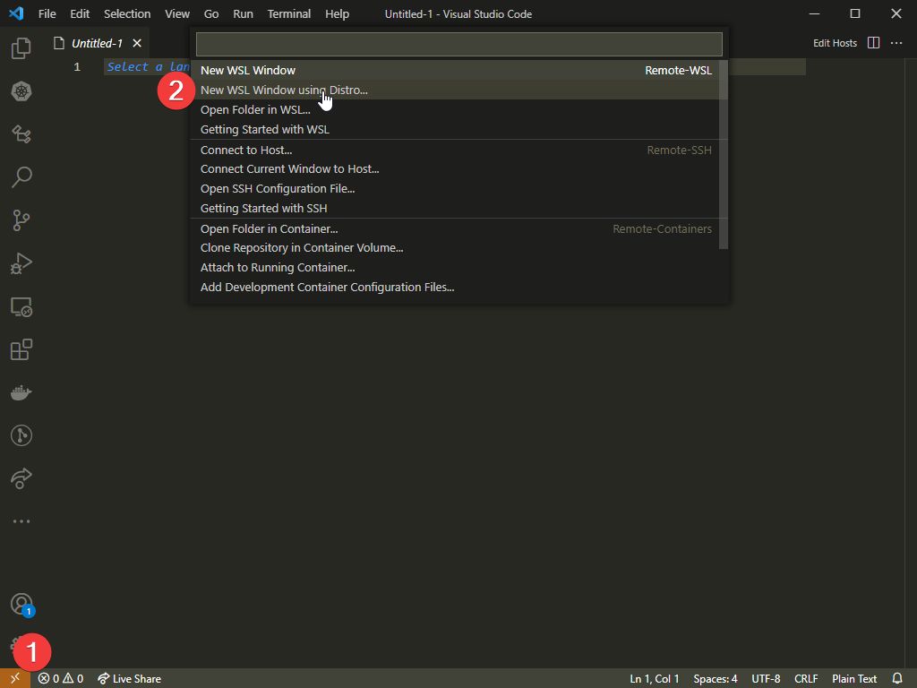This screenshot has height=688, width=917.
Task: Open the Kubernetes view in activity bar
Action: click(21, 91)
